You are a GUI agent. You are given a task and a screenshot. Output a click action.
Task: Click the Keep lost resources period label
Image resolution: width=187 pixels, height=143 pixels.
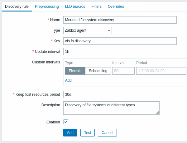[38, 95]
